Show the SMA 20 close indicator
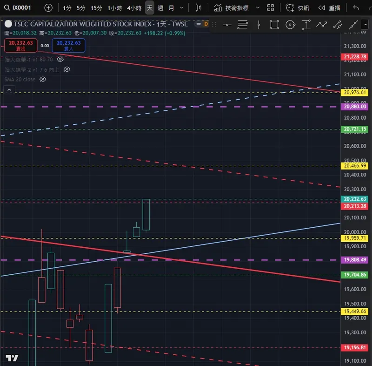The width and height of the screenshot is (372, 366). (43, 79)
